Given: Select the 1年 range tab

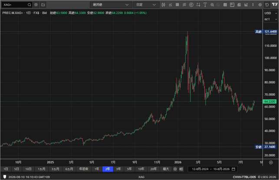Looking at the screenshot, I should pos(97,169).
